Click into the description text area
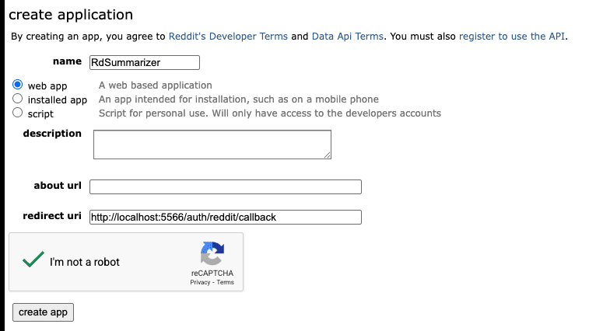The height and width of the screenshot is (331, 610). [x=212, y=145]
